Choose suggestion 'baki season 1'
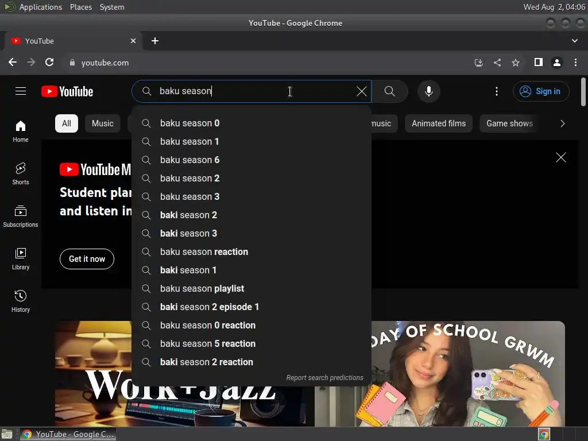 [252, 270]
